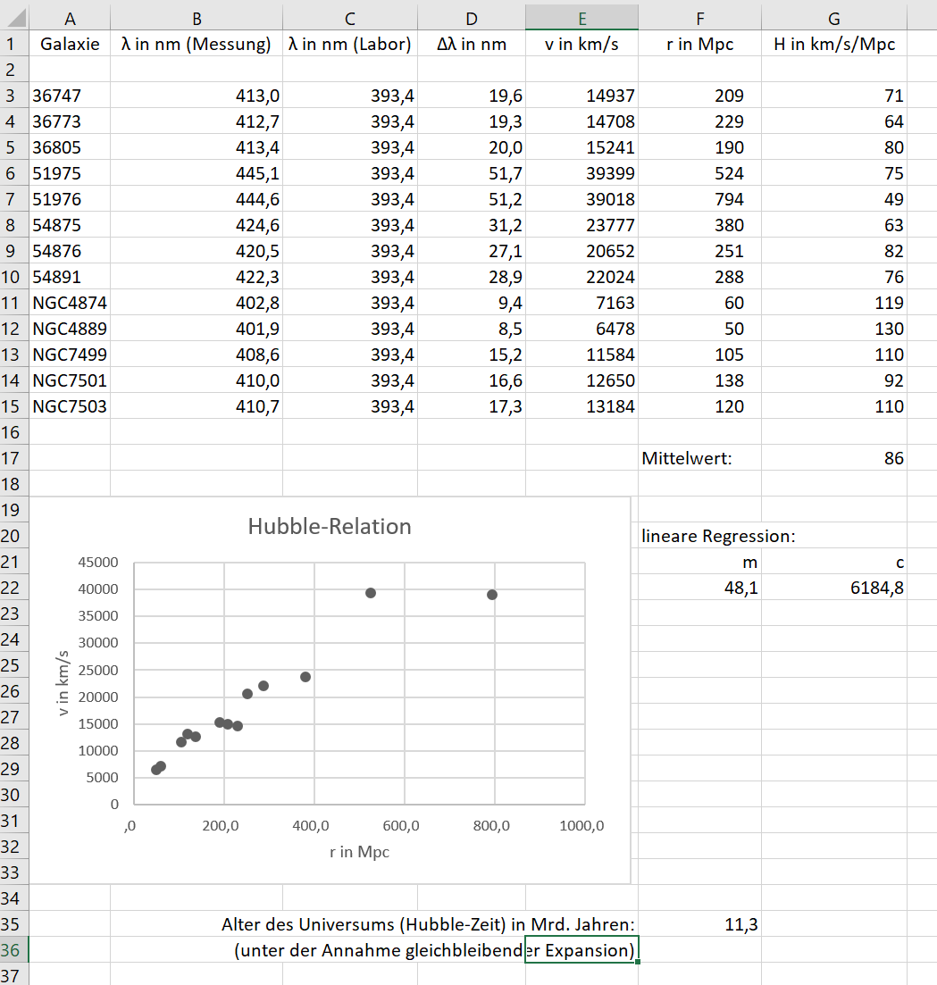Viewport: 937px width, 985px height.
Task: Click the 'r in Mpc' chart axis title
Action: pos(359,852)
